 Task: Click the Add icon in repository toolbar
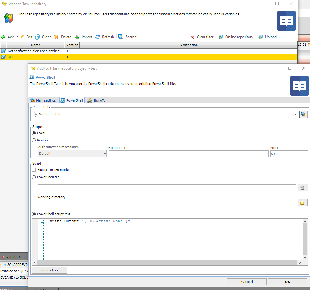(x=3, y=37)
